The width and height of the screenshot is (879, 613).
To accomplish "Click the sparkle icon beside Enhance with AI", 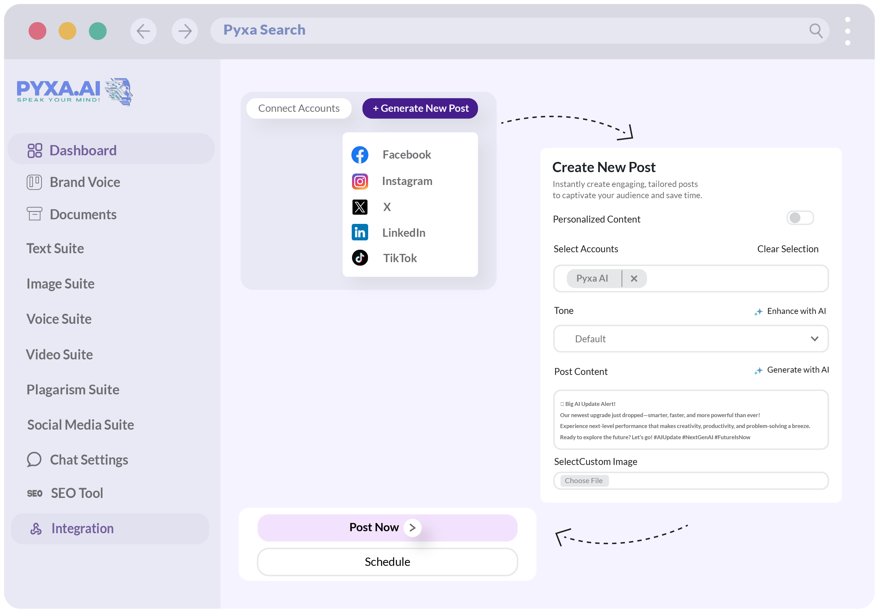I will tap(758, 312).
